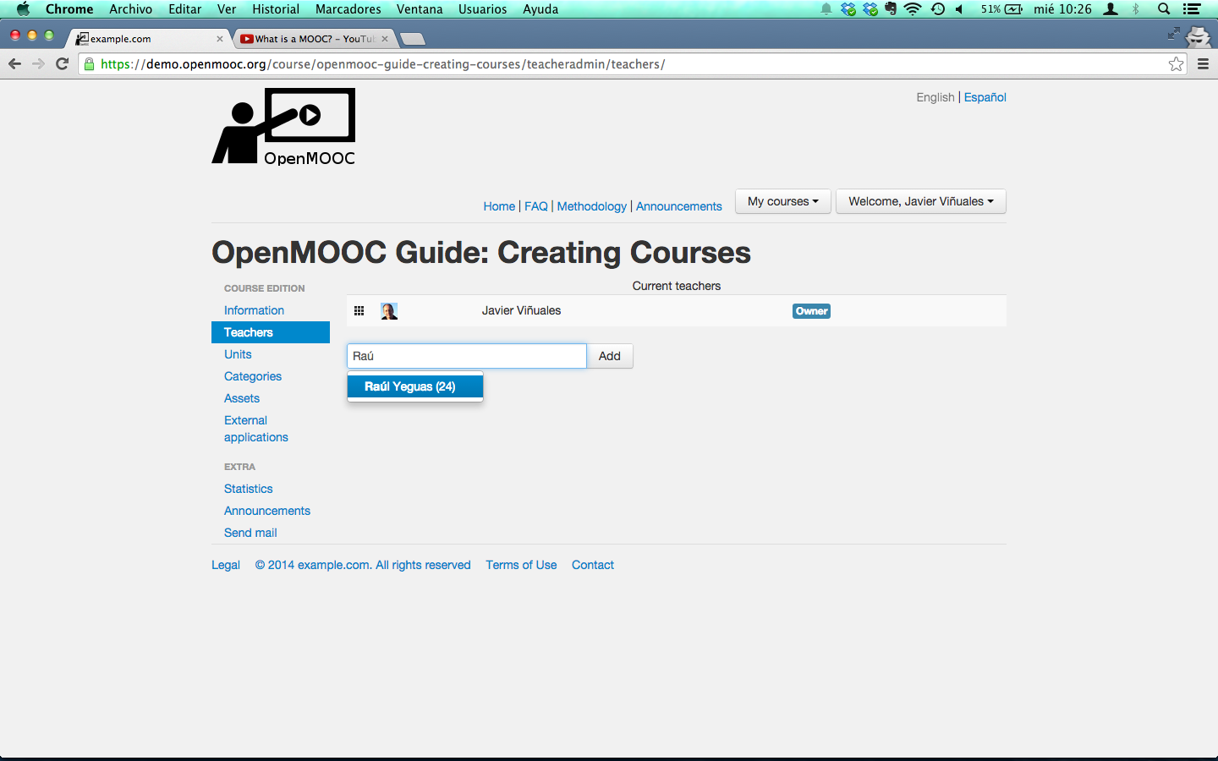Select the example.com tab
Screen dimensions: 1218x761
pos(148,39)
